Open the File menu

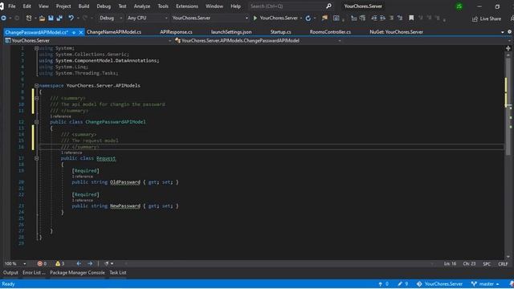pyautogui.click(x=12, y=6)
